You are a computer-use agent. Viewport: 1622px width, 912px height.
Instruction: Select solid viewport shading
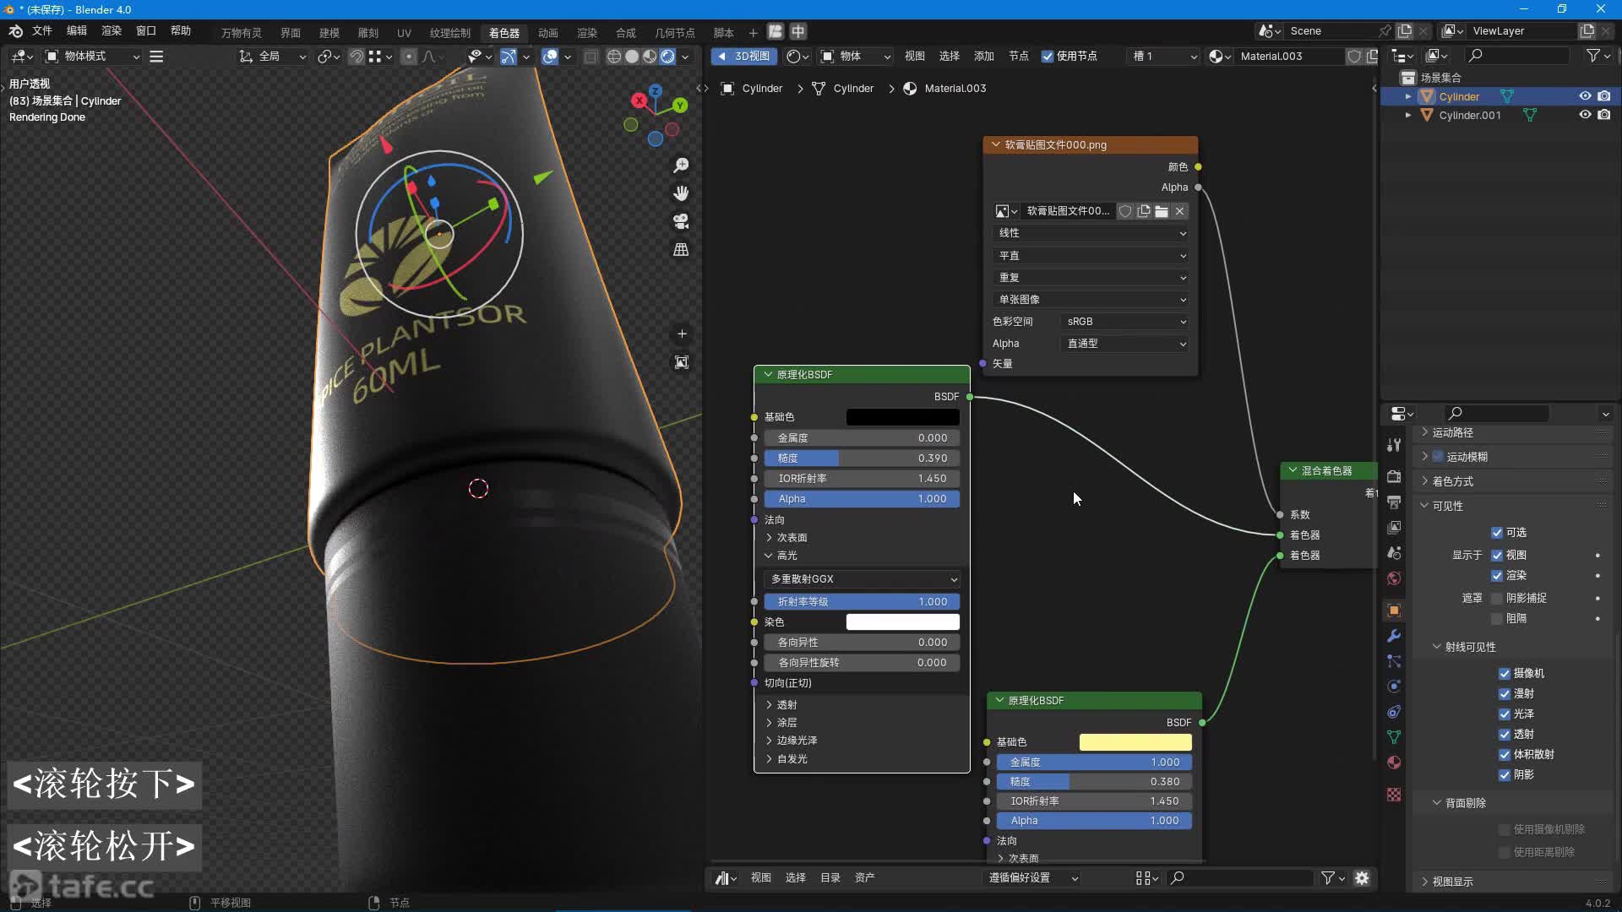click(632, 57)
